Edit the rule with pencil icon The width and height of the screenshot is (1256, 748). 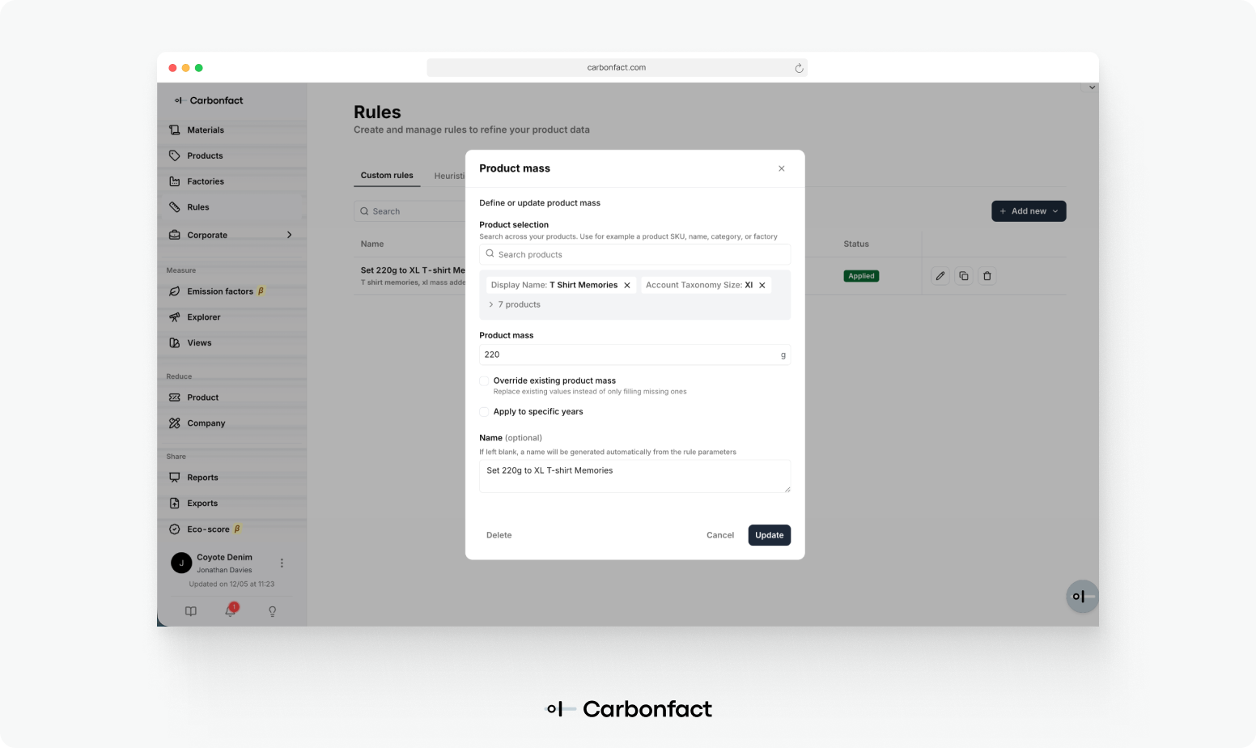940,276
